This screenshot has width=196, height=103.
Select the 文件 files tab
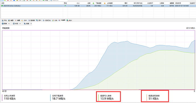coord(24,20)
